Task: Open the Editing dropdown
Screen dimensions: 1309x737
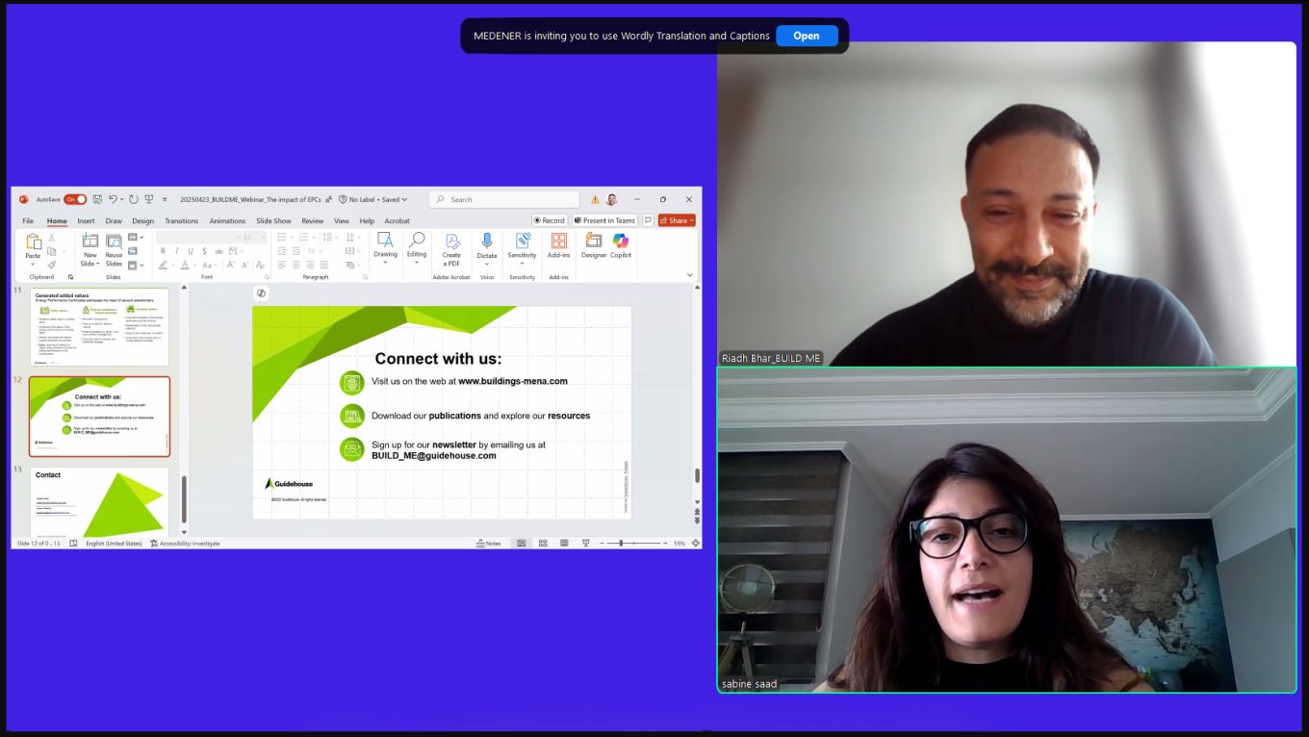Action: click(417, 248)
